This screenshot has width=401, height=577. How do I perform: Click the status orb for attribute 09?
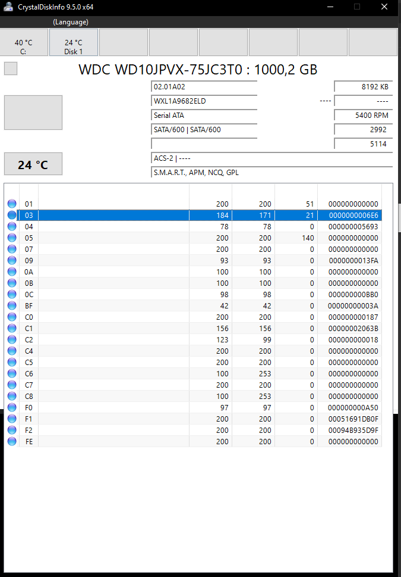click(12, 260)
